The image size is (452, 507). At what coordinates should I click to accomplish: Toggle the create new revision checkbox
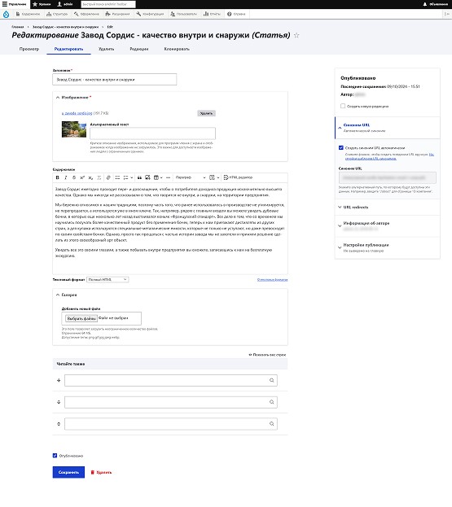[343, 106]
